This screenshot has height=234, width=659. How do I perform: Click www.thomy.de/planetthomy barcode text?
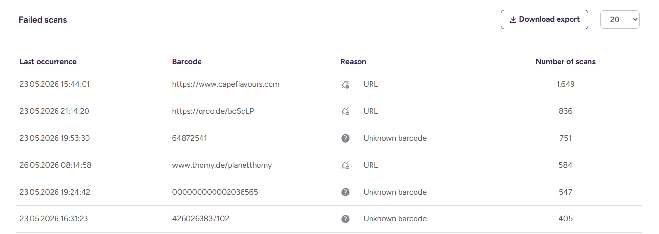pyautogui.click(x=222, y=165)
